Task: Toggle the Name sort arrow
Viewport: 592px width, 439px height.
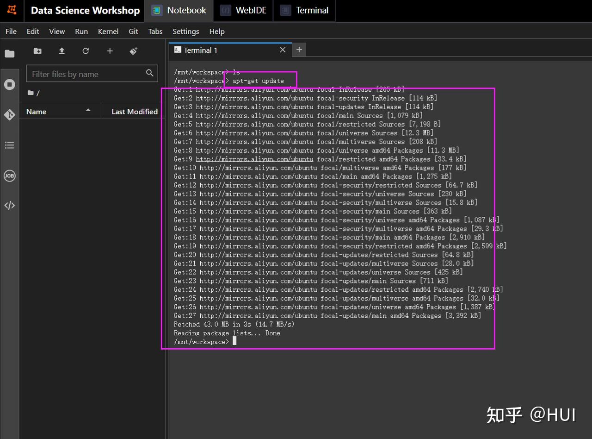Action: [x=88, y=110]
